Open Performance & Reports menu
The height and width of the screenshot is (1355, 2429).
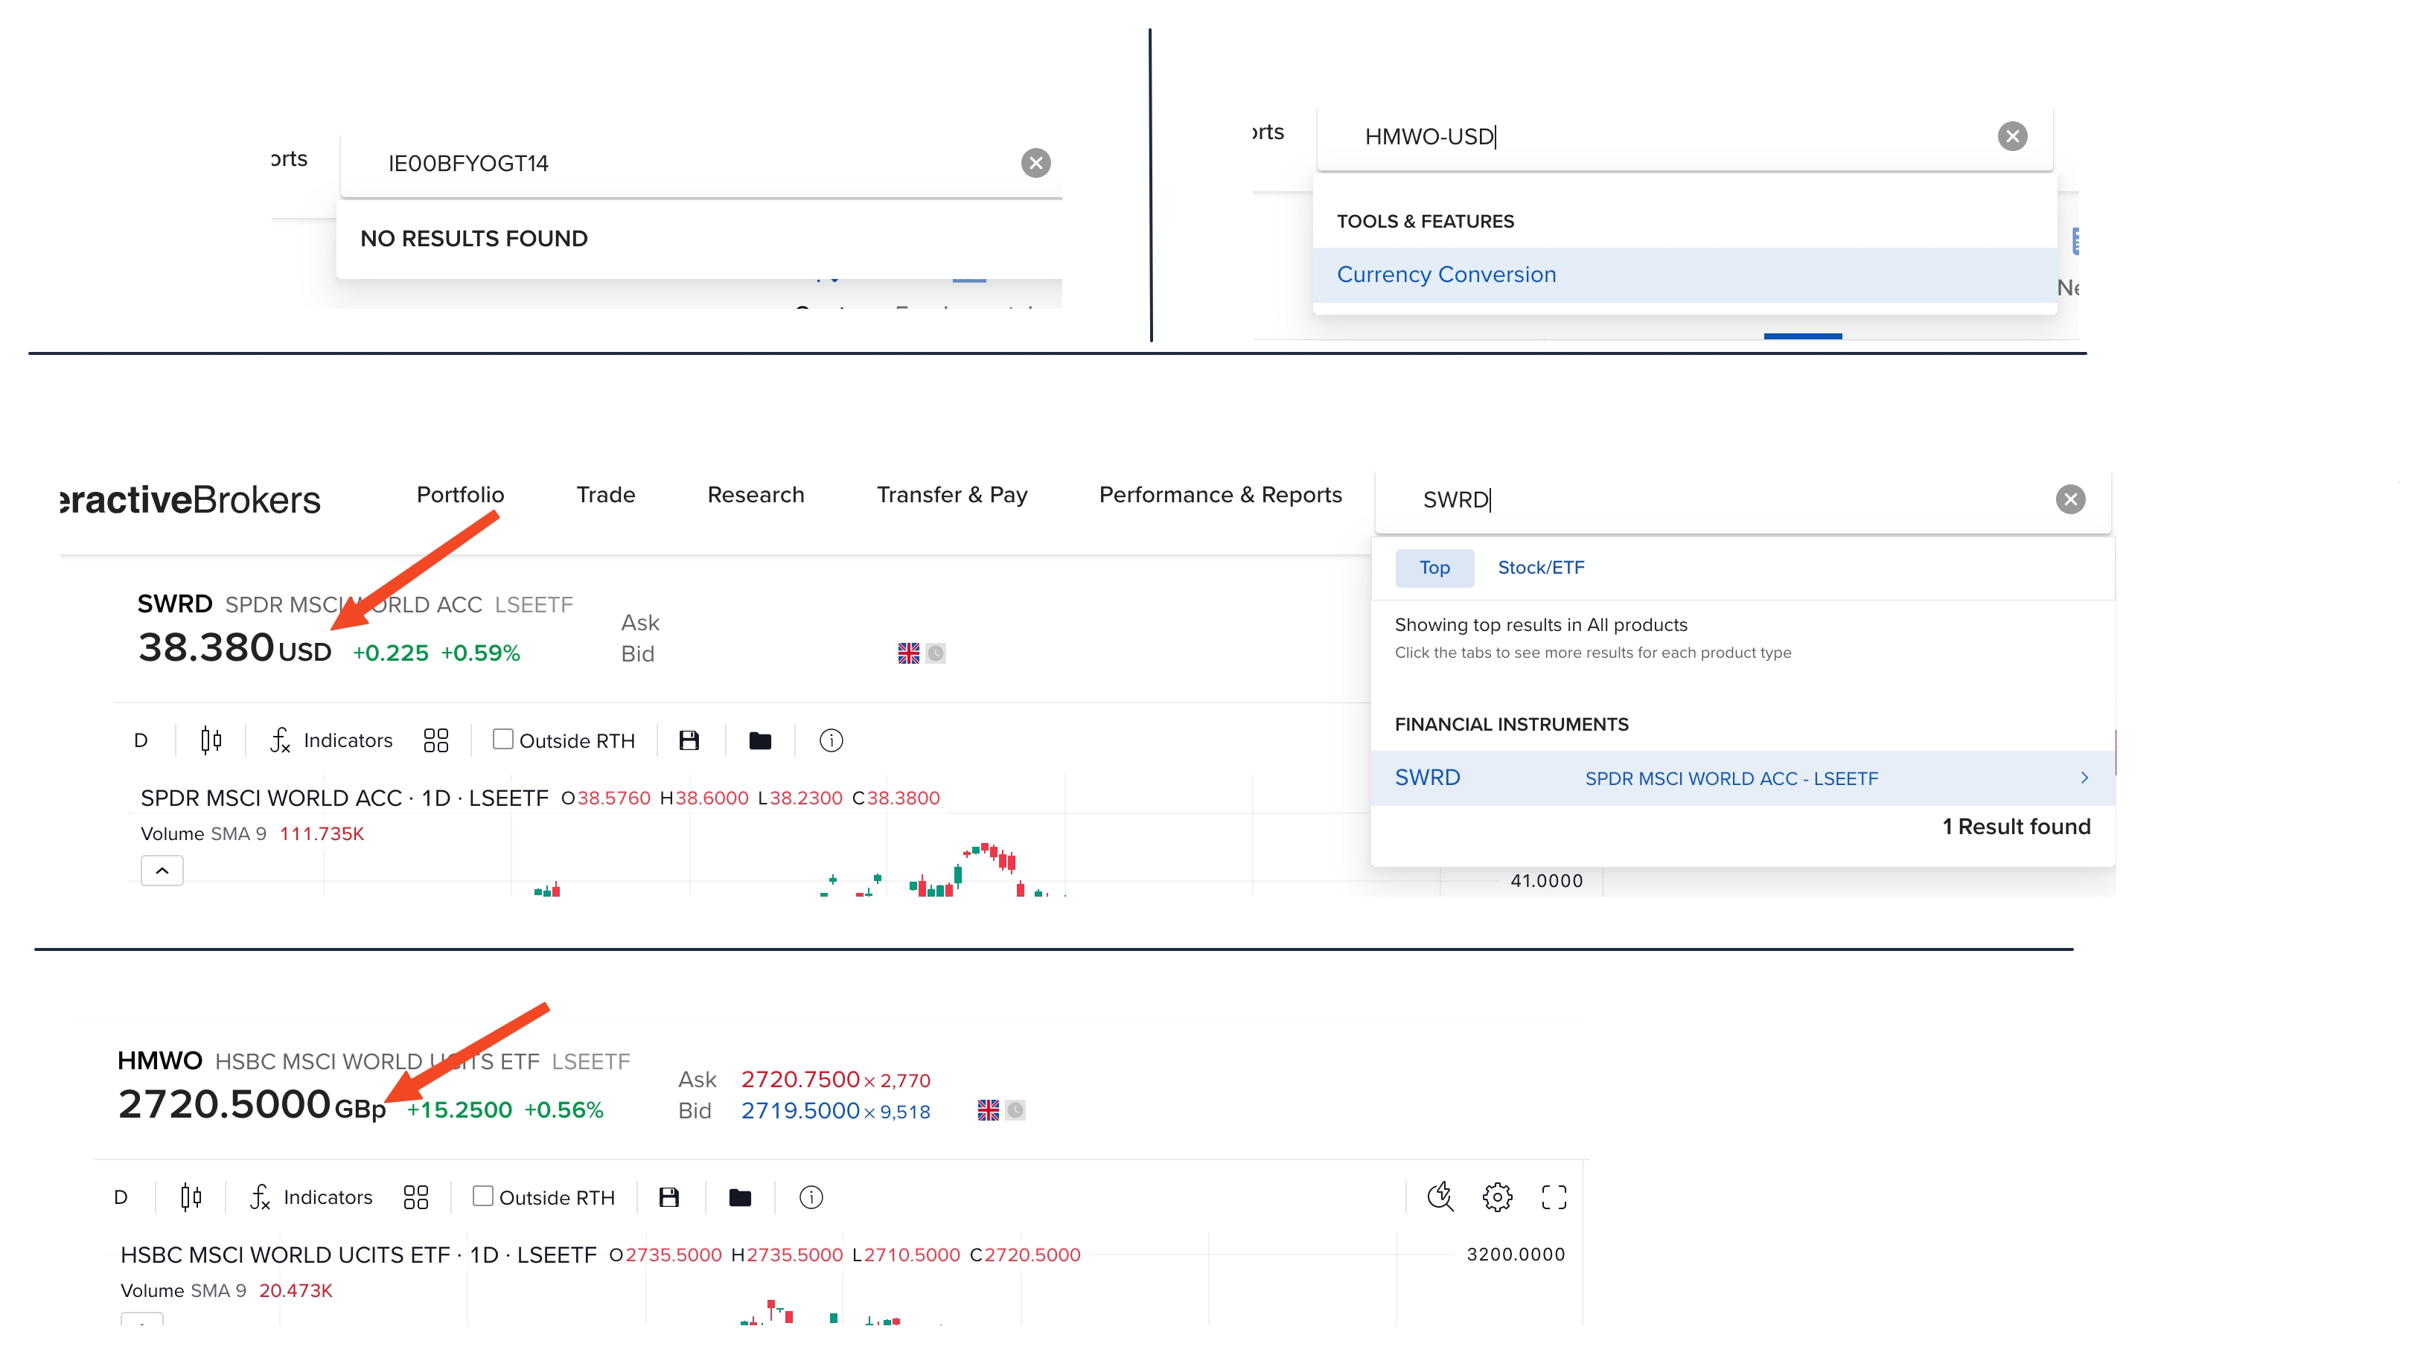click(1220, 495)
